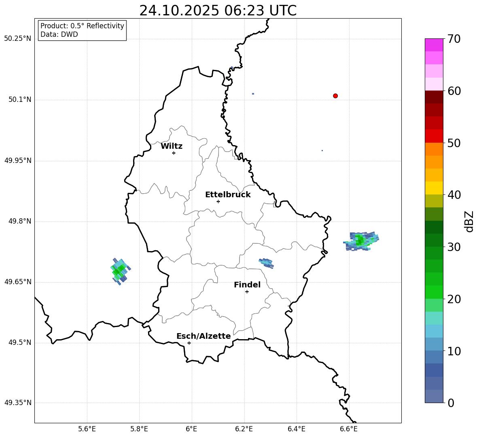The image size is (479, 437).
Task: Click the 0 tick label on colorbar
Action: click(x=451, y=403)
